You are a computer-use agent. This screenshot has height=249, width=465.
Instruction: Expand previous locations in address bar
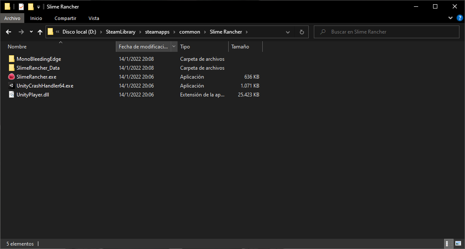click(288, 32)
